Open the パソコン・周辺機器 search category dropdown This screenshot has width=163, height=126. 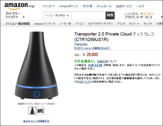57,15
